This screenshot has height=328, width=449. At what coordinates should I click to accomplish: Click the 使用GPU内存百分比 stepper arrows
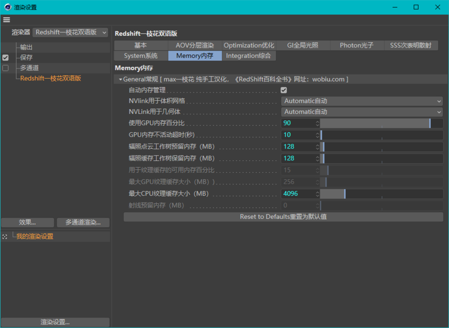tap(317, 123)
